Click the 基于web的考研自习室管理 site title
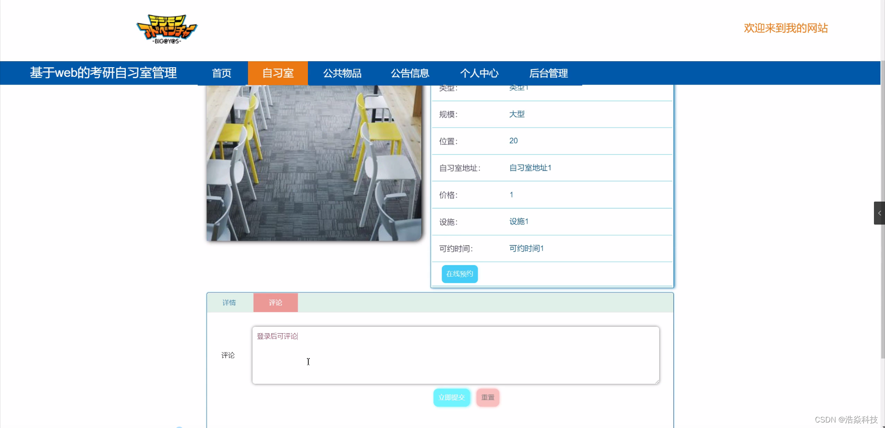This screenshot has height=428, width=885. (103, 73)
